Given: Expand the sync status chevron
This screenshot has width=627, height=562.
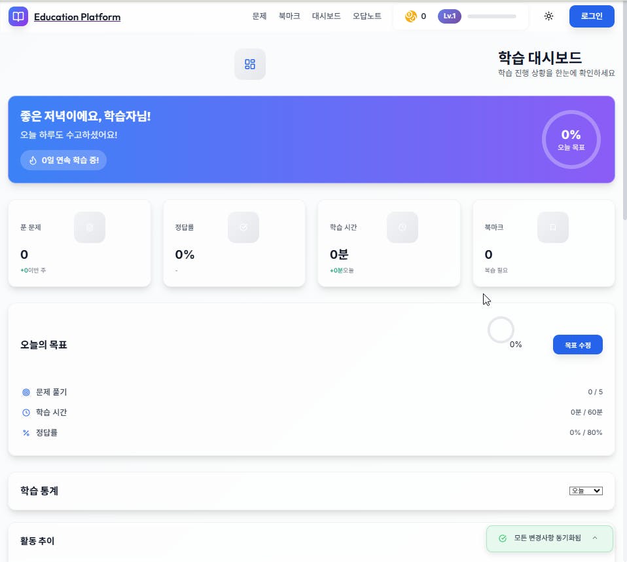Looking at the screenshot, I should [595, 538].
